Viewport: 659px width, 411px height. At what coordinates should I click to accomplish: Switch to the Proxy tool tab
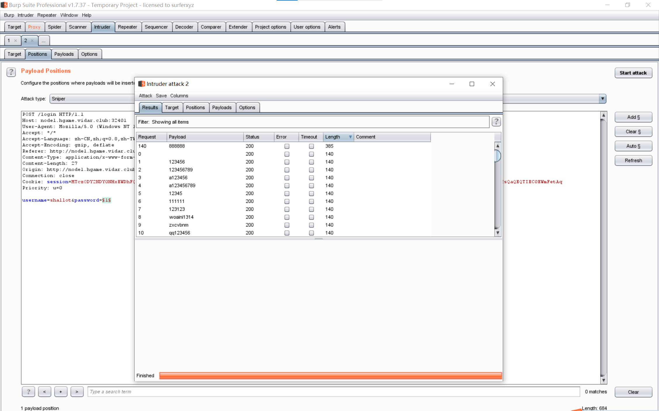click(x=34, y=27)
